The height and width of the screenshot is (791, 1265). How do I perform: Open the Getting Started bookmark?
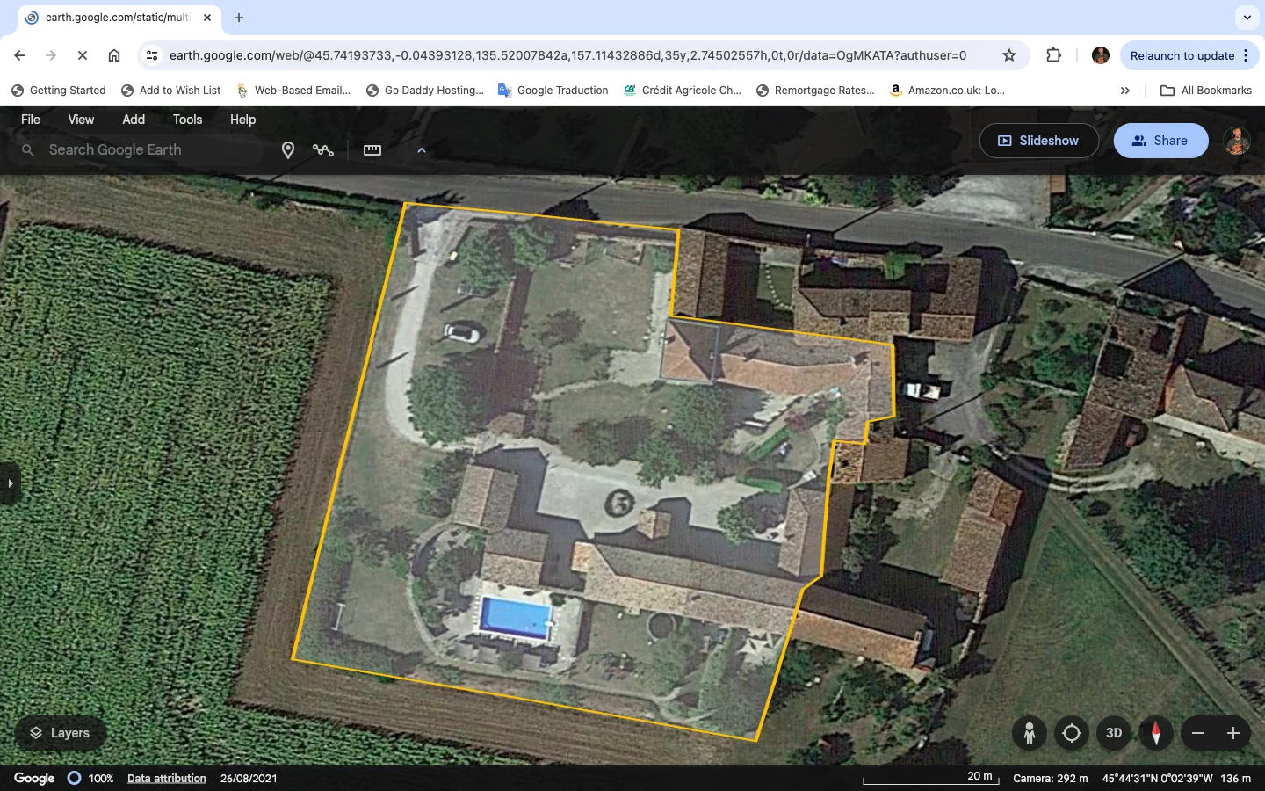[58, 91]
